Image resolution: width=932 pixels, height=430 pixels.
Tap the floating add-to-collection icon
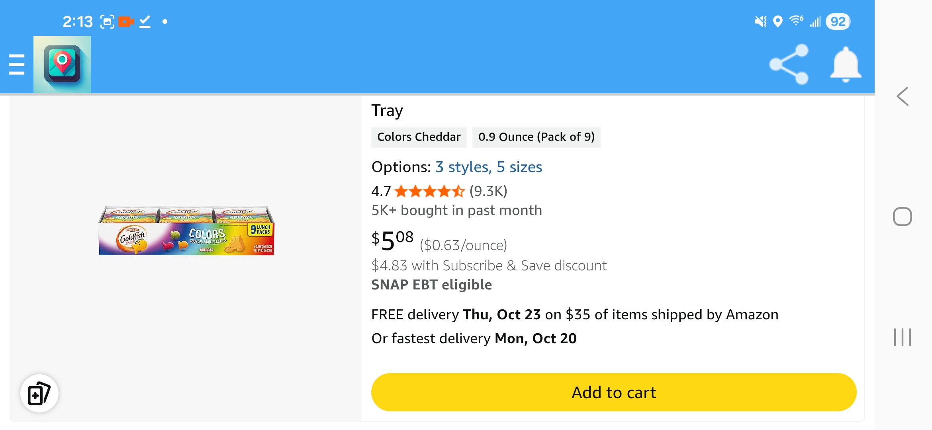pyautogui.click(x=39, y=393)
